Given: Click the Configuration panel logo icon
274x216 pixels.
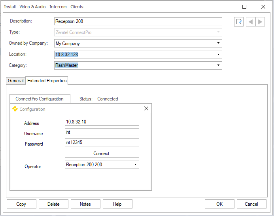Looking at the screenshot, I should click(x=15, y=109).
